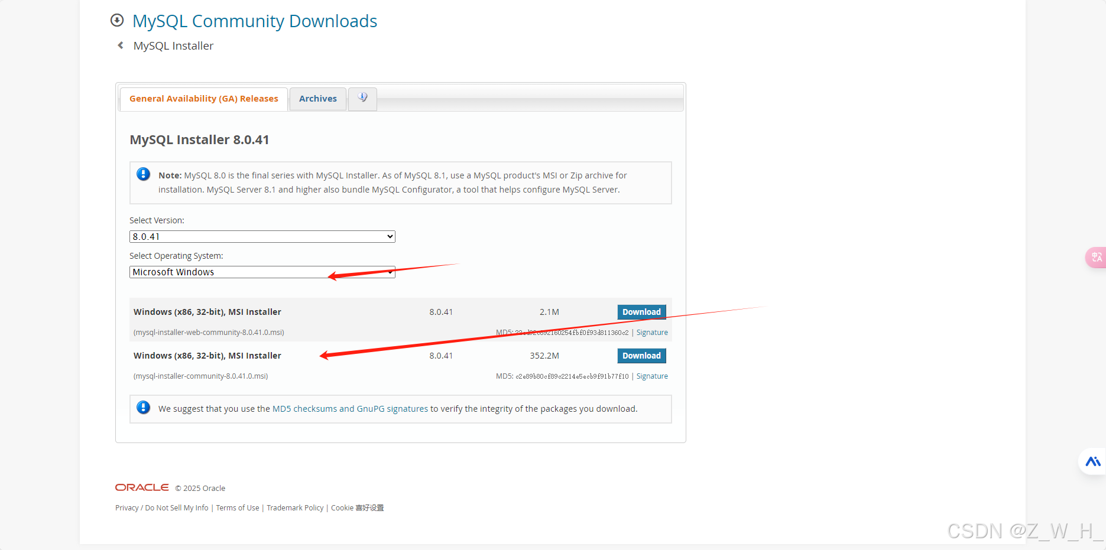Open the blue assistant widget at right edge
Screen dimensions: 1106x550
click(1093, 461)
